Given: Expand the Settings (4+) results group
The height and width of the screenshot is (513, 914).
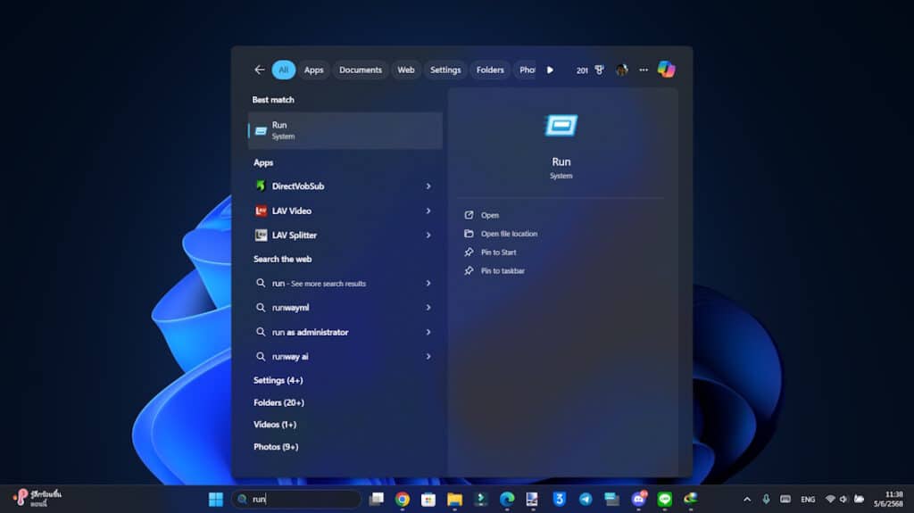Looking at the screenshot, I should click(278, 380).
